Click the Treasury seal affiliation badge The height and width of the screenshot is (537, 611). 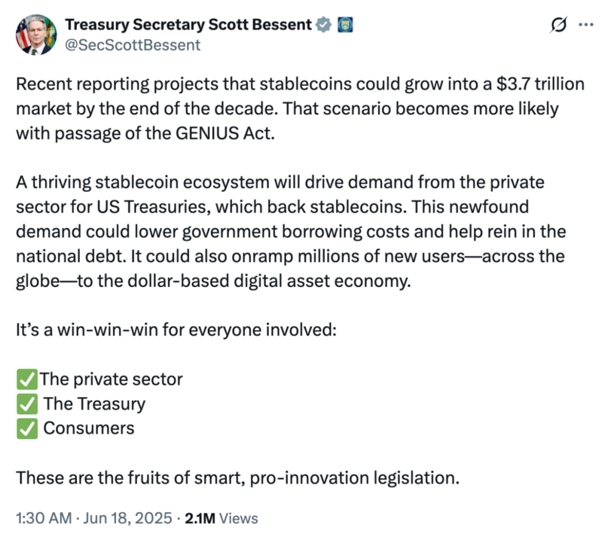coord(345,24)
